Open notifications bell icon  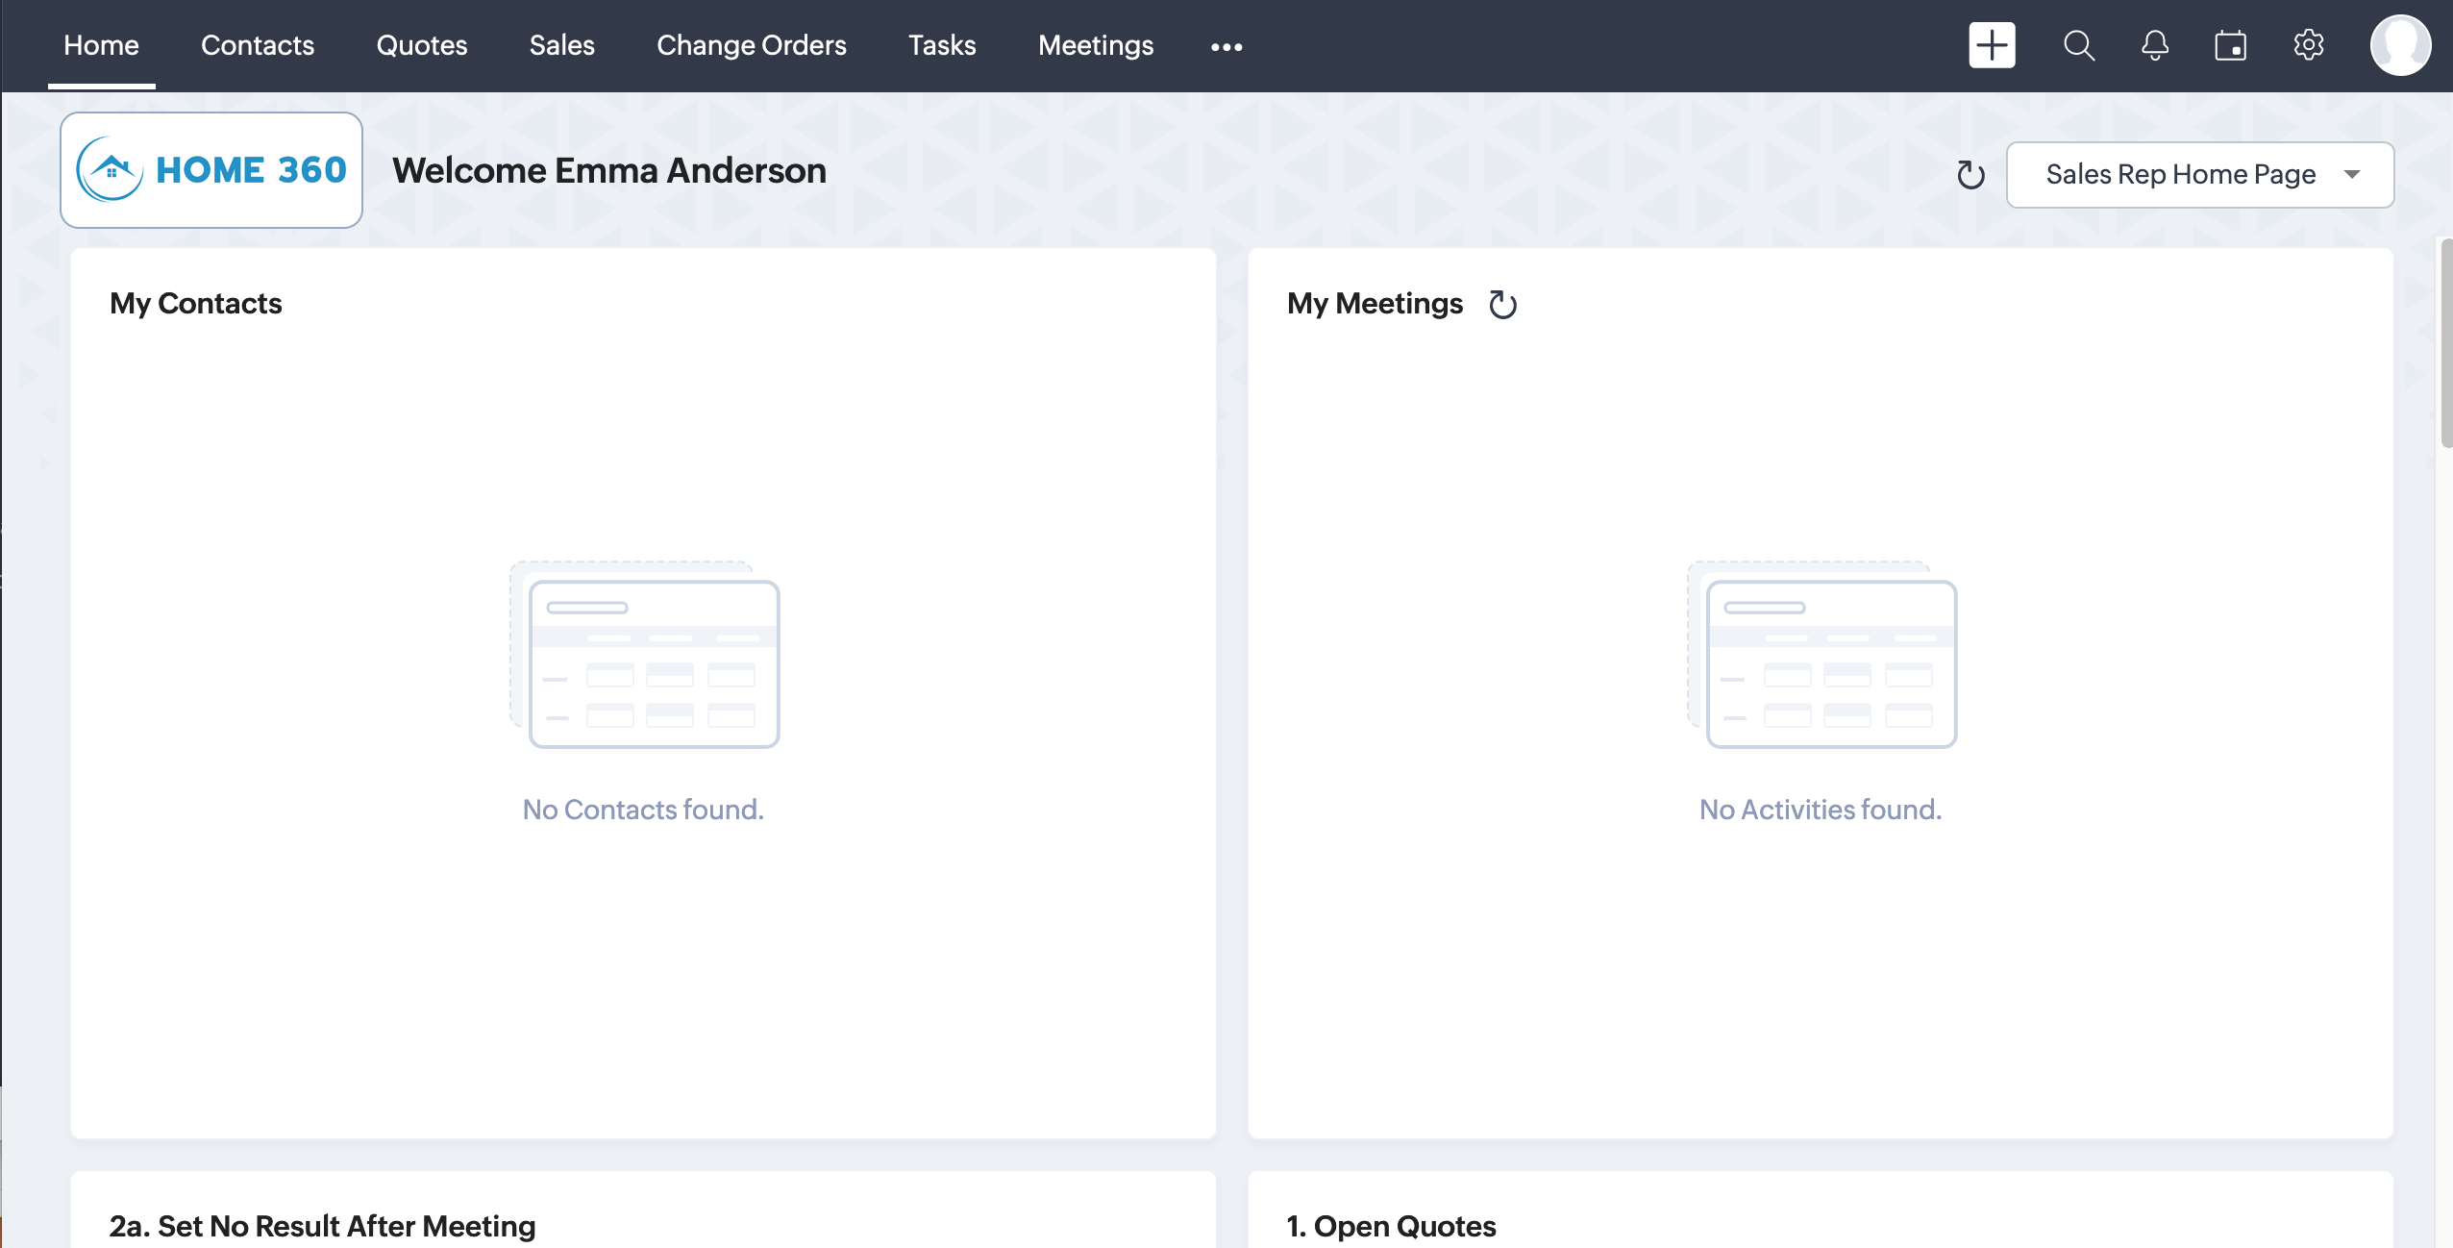(x=2155, y=45)
